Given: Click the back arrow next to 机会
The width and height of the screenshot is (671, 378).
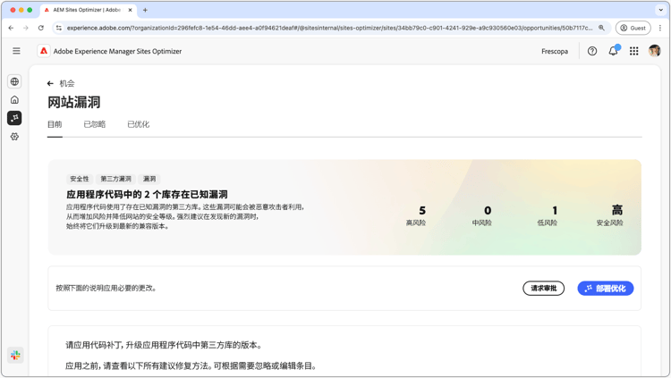Looking at the screenshot, I should pos(50,83).
